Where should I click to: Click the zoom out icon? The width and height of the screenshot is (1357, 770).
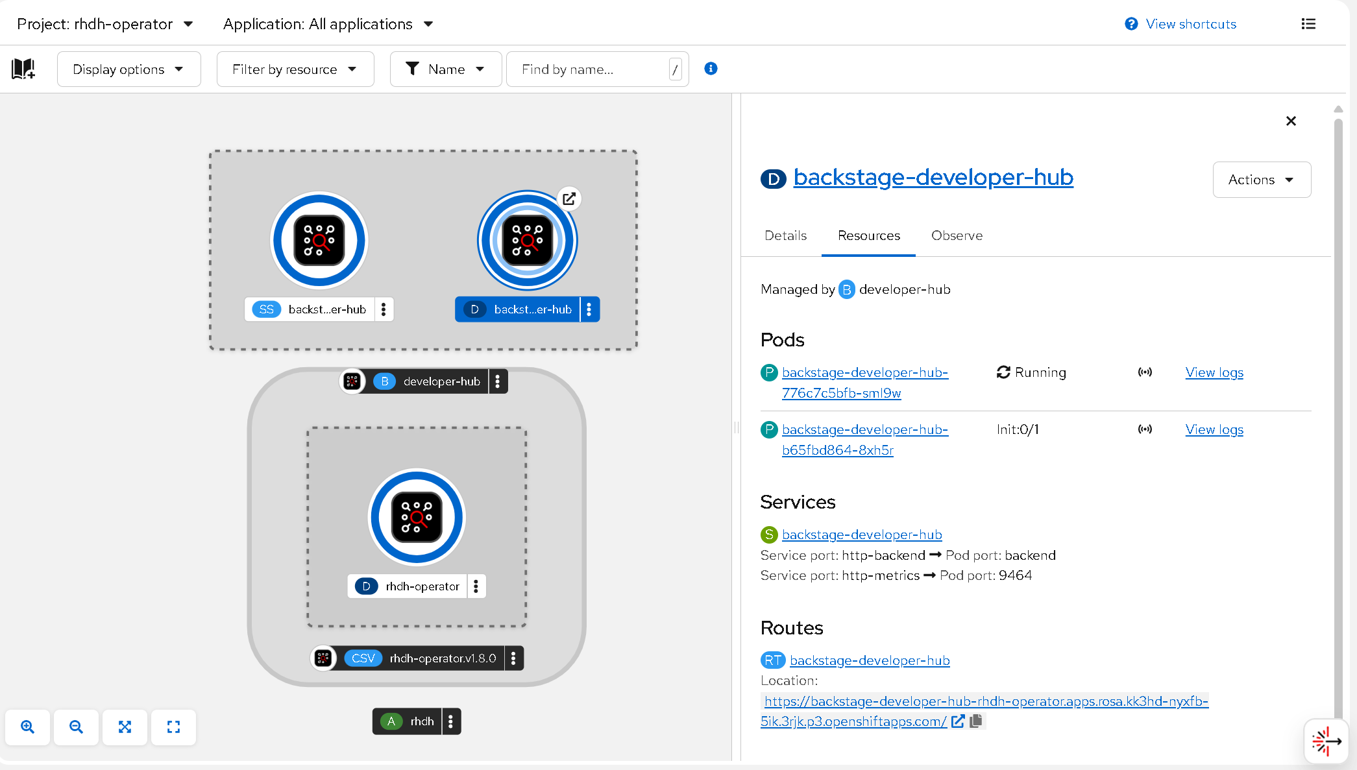(x=76, y=727)
